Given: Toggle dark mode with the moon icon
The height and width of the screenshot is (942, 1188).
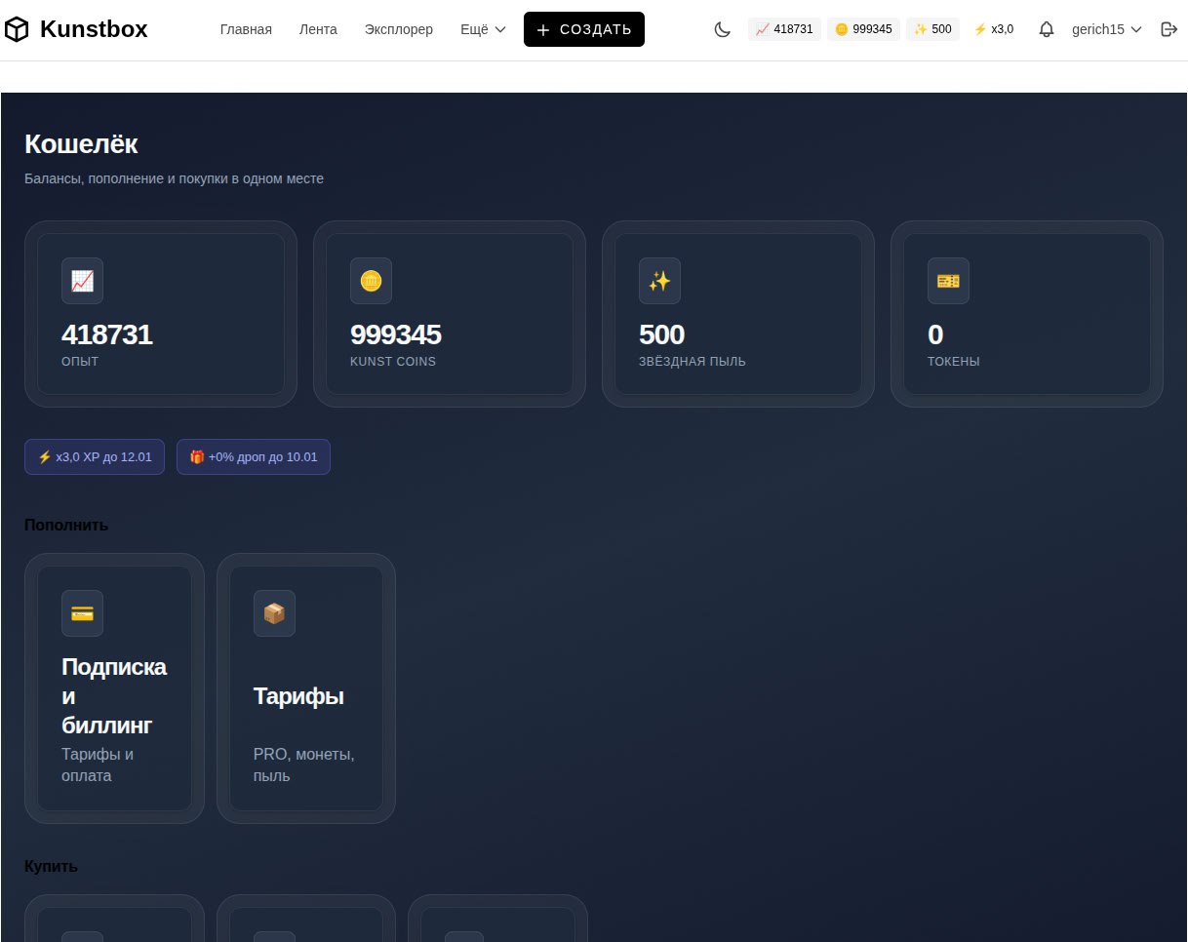Looking at the screenshot, I should (723, 29).
